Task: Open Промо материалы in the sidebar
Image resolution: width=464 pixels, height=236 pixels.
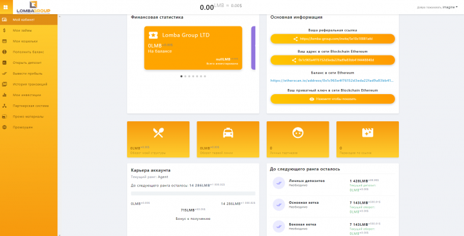Action: tap(29, 117)
